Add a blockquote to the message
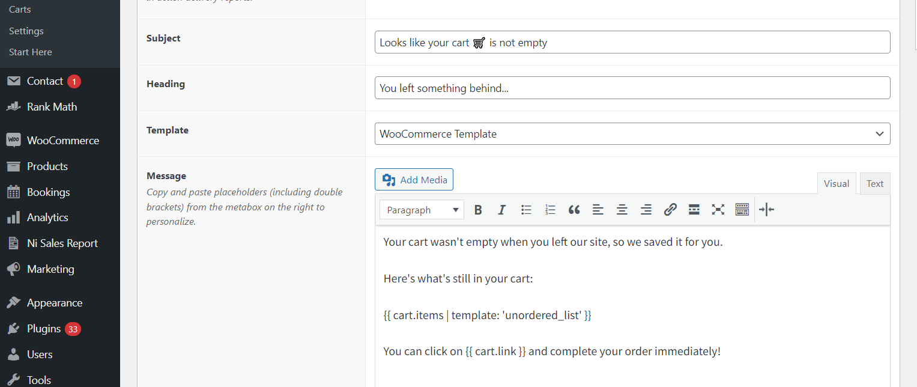 tap(574, 209)
